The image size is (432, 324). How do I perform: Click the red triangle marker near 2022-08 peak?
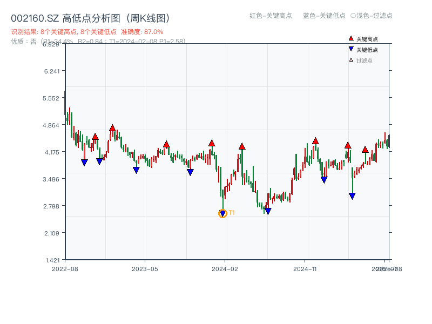tap(96, 137)
